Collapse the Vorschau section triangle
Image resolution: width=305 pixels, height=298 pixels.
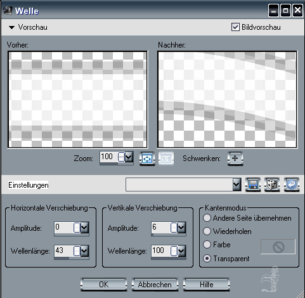tap(11, 27)
